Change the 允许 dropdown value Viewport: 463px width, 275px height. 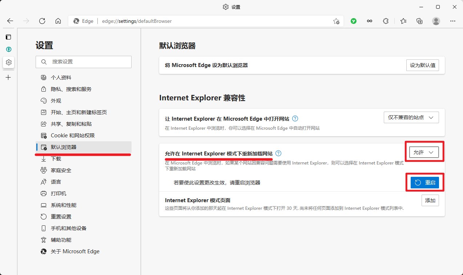point(424,152)
